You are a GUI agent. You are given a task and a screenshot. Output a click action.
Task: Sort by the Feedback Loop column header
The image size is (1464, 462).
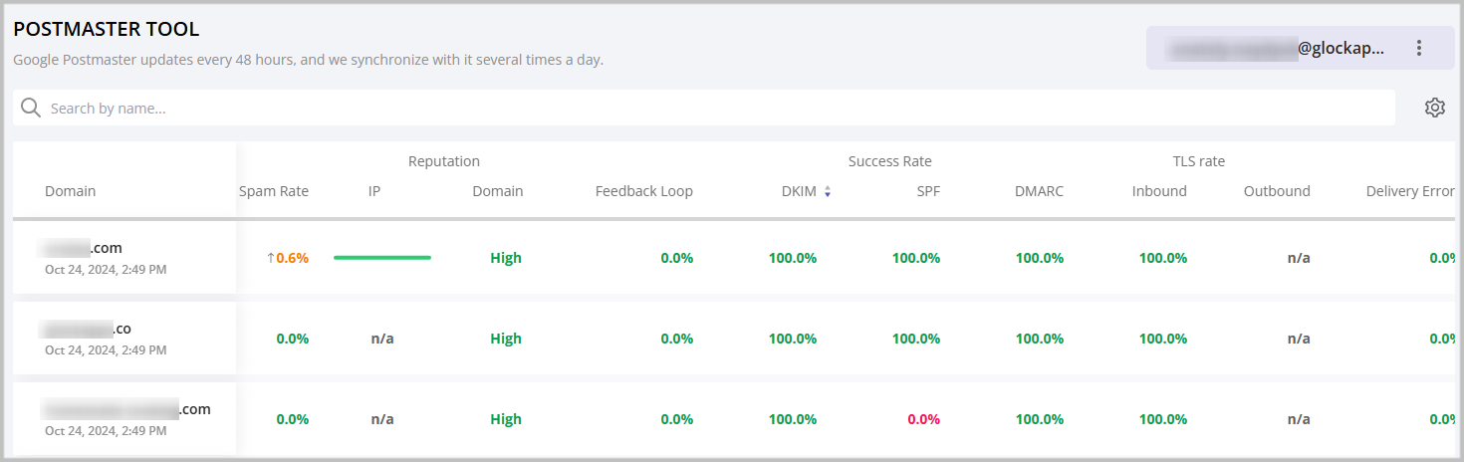tap(643, 191)
